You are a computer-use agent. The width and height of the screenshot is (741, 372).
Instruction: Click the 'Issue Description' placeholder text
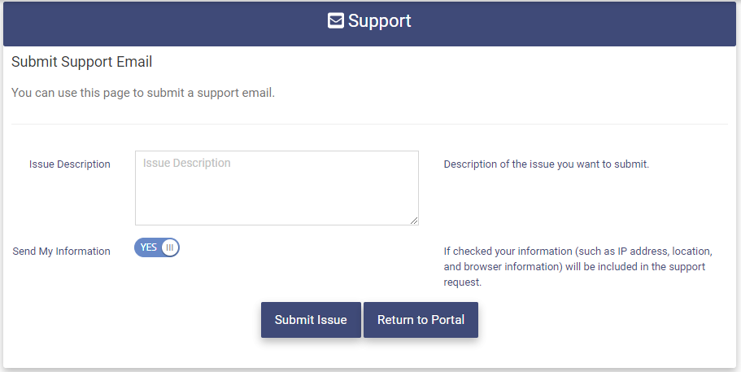pyautogui.click(x=187, y=164)
